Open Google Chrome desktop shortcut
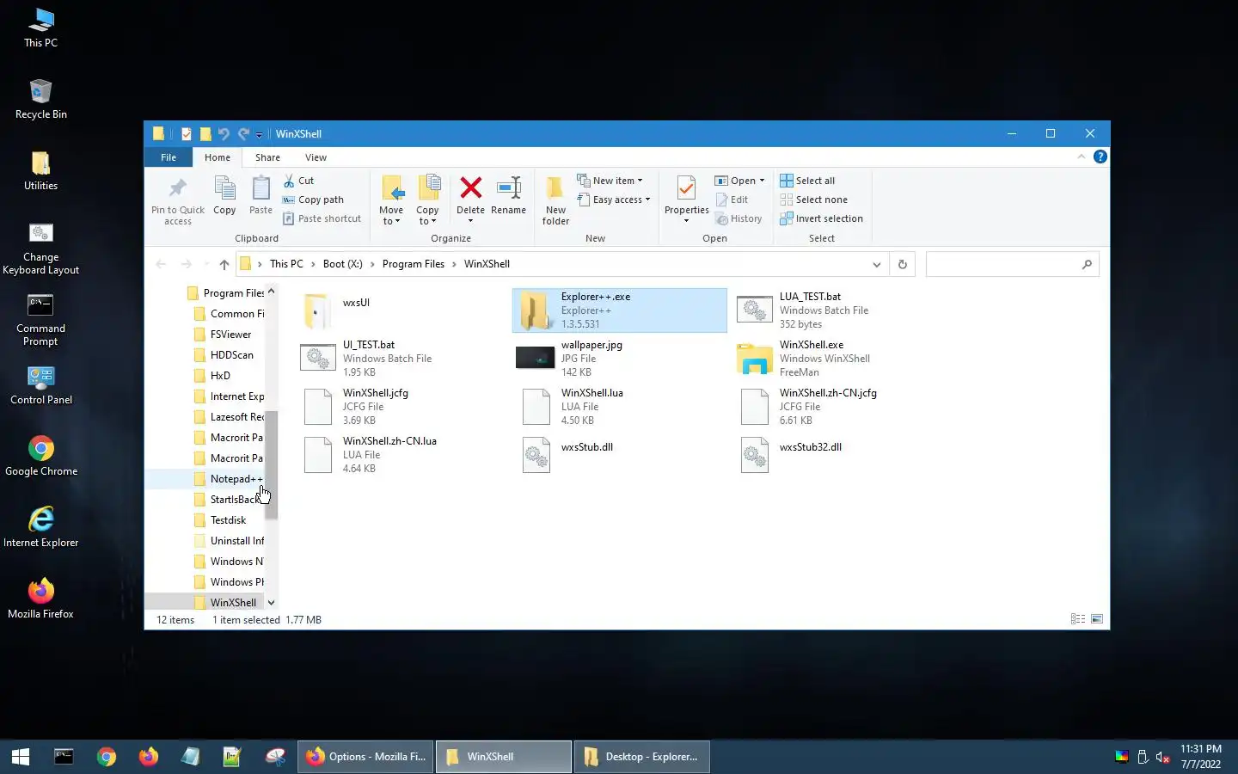This screenshot has width=1238, height=774. click(40, 456)
